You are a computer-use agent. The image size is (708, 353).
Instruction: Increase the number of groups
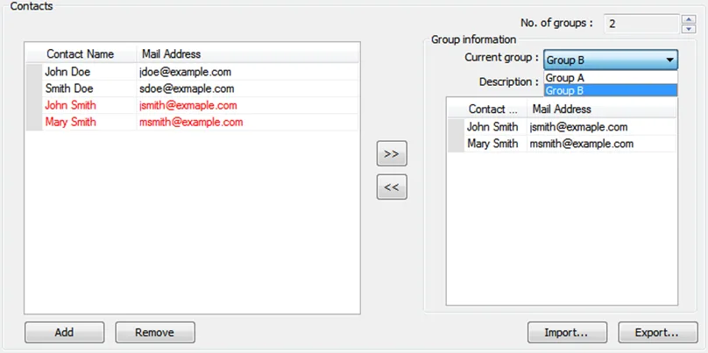pos(688,19)
